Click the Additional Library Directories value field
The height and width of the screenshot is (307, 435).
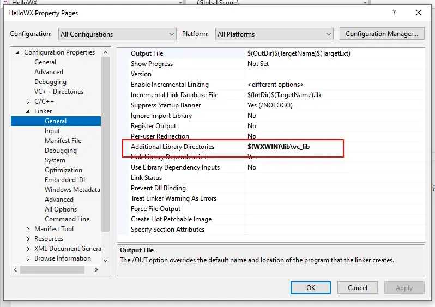tap(294, 147)
